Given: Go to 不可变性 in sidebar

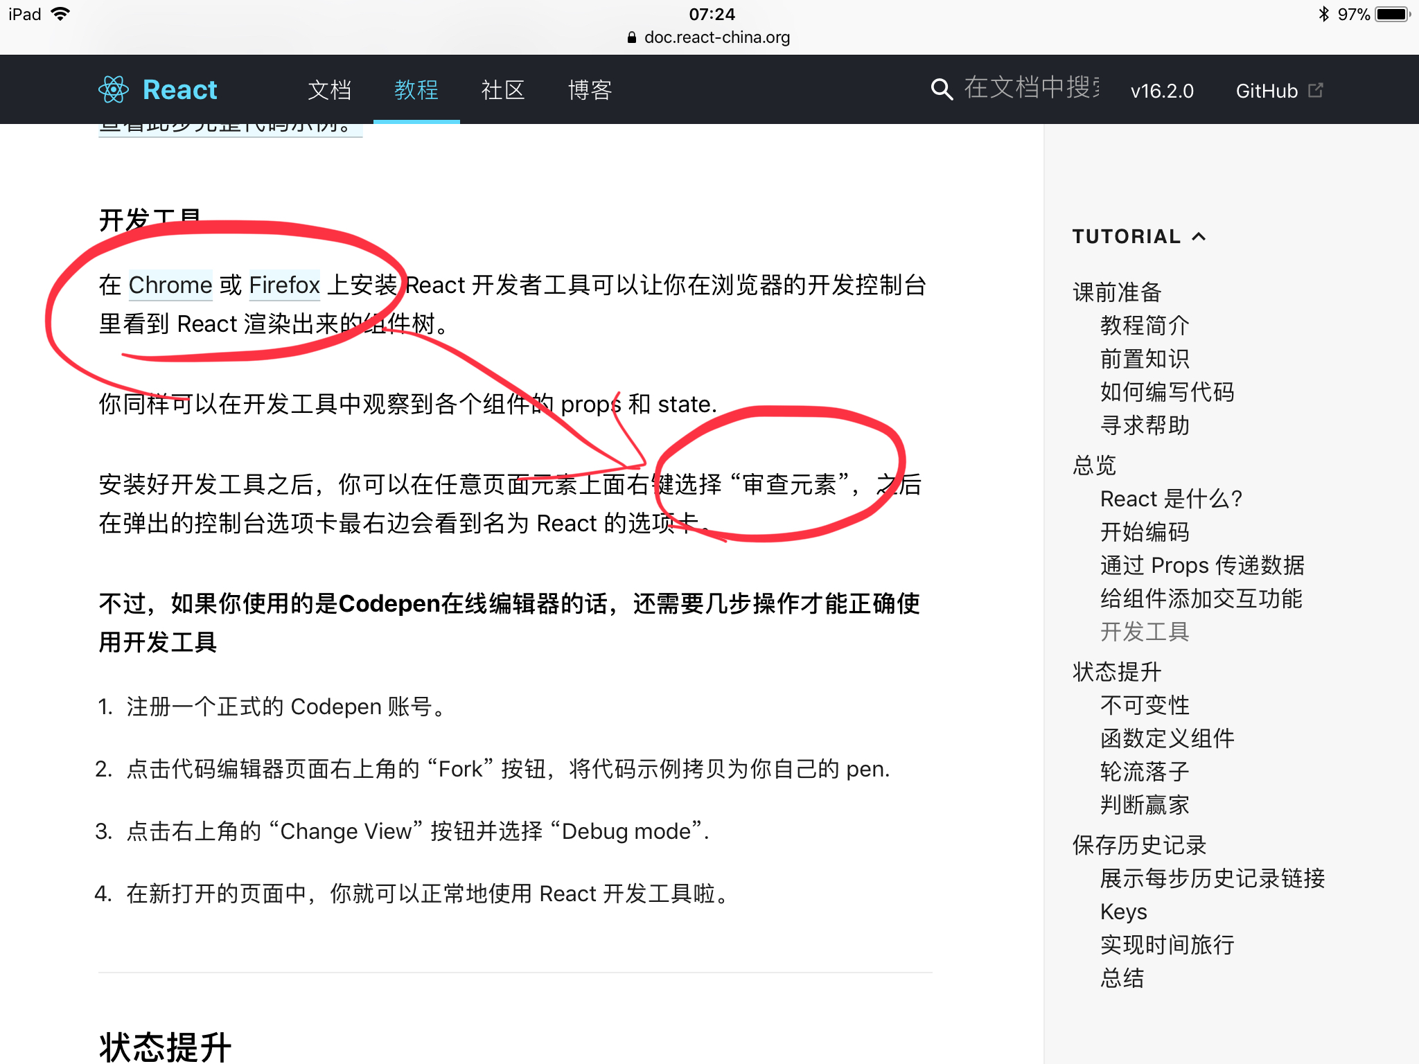Looking at the screenshot, I should click(1145, 704).
